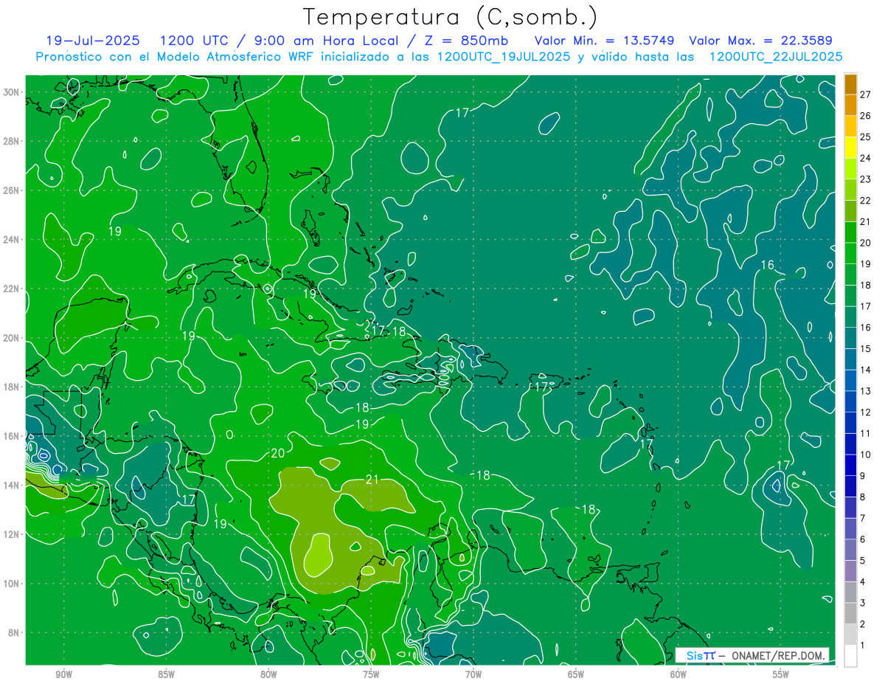Click the "12N" latitude axis label
The width and height of the screenshot is (885, 684).
(12, 534)
